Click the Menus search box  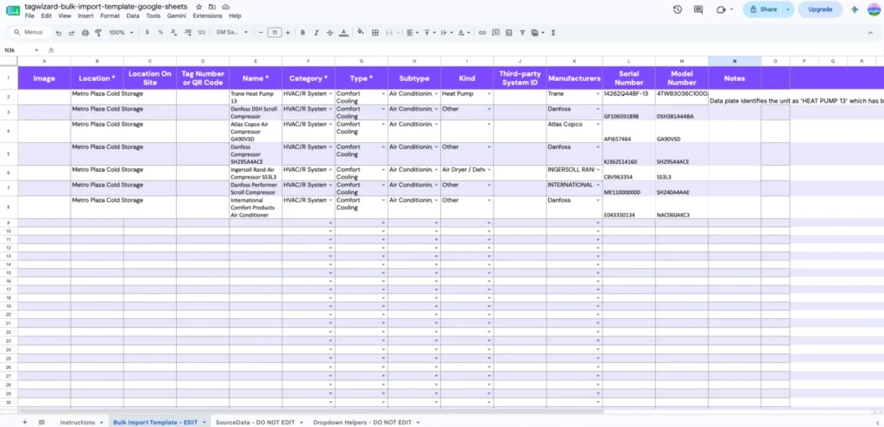[x=31, y=33]
